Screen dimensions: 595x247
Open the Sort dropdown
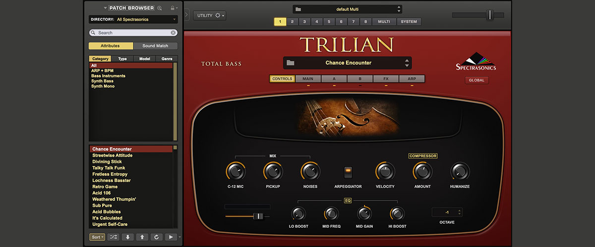[97, 237]
